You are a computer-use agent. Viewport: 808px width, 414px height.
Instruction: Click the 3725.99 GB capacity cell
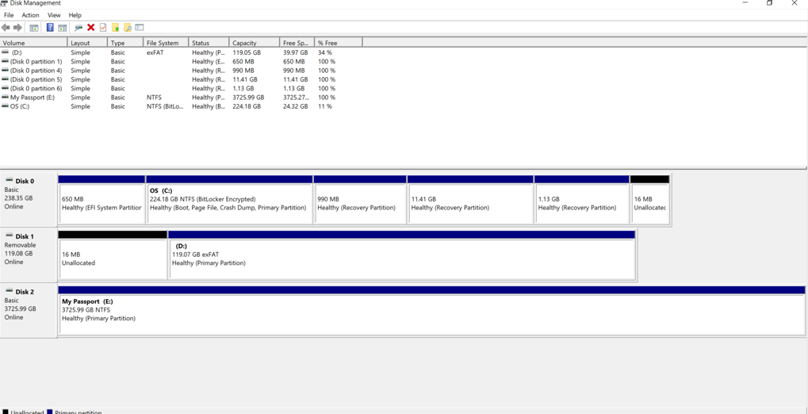point(248,97)
